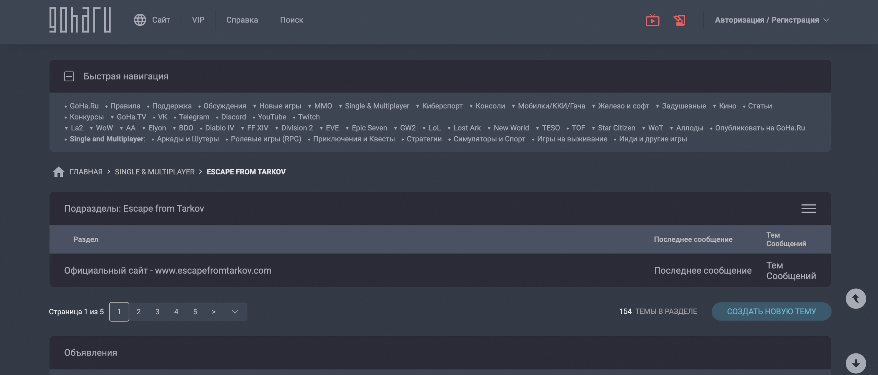
Task: Open the hamburger menu in Подразделы header
Action: click(809, 209)
